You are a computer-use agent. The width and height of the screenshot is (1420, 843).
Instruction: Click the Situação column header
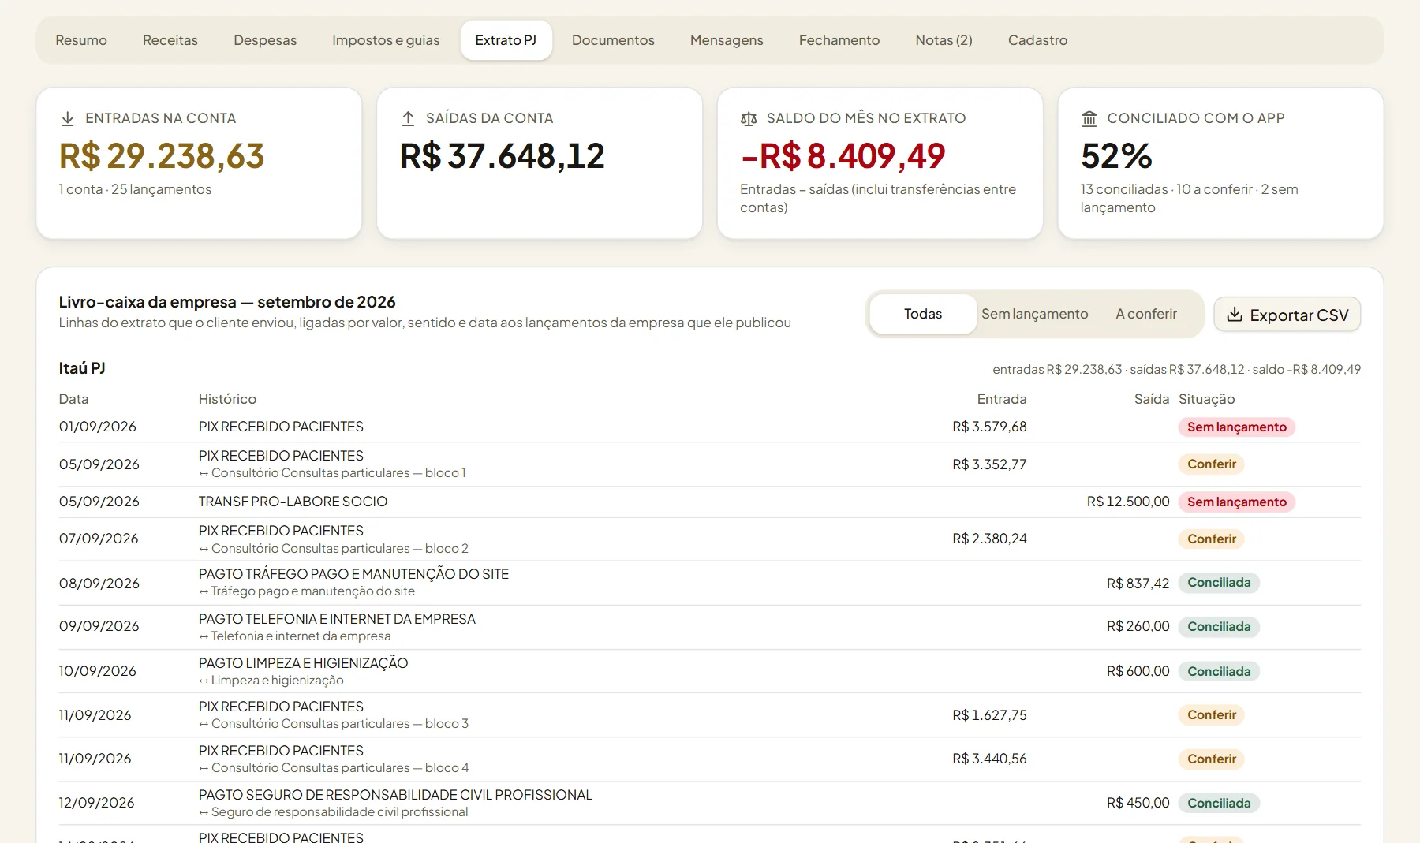pyautogui.click(x=1206, y=399)
